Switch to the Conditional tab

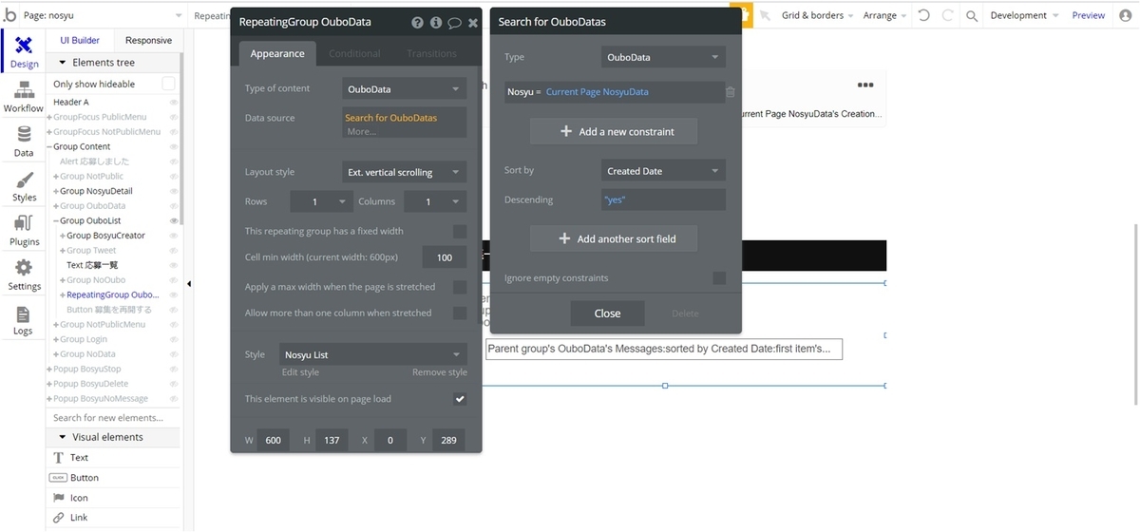[354, 54]
